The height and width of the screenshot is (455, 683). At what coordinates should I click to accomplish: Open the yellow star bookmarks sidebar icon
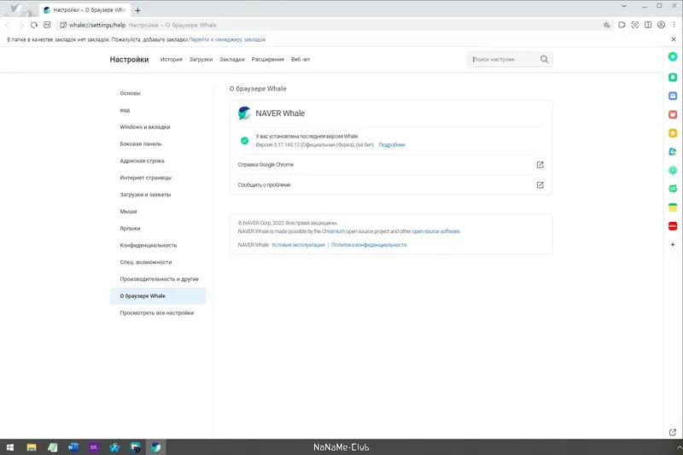tap(673, 133)
